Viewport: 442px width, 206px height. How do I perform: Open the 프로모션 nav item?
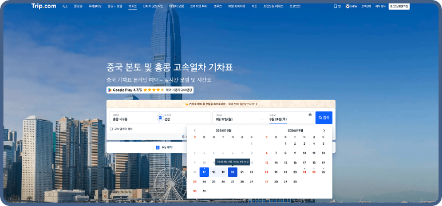[x=295, y=6]
